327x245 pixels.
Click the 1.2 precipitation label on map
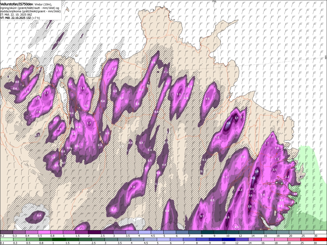tap(217, 137)
